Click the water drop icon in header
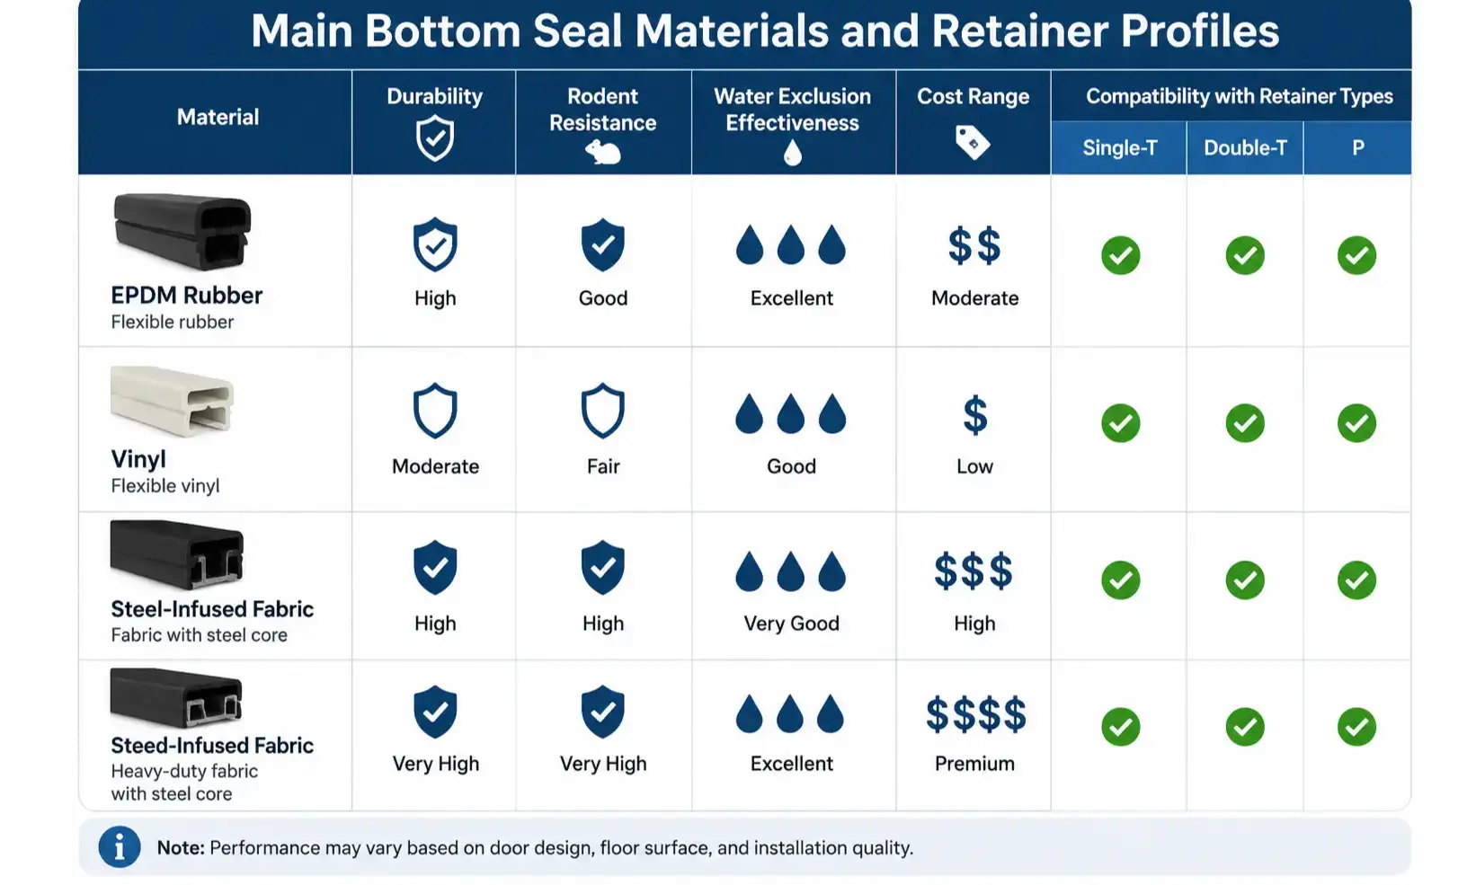This screenshot has height=885, width=1476. click(792, 153)
